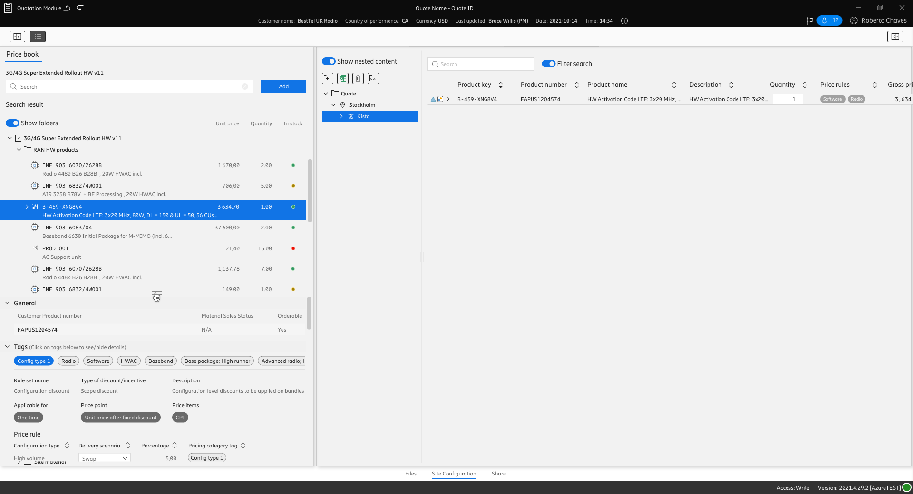Click the trash delete icon
913x494 pixels.
coord(358,78)
